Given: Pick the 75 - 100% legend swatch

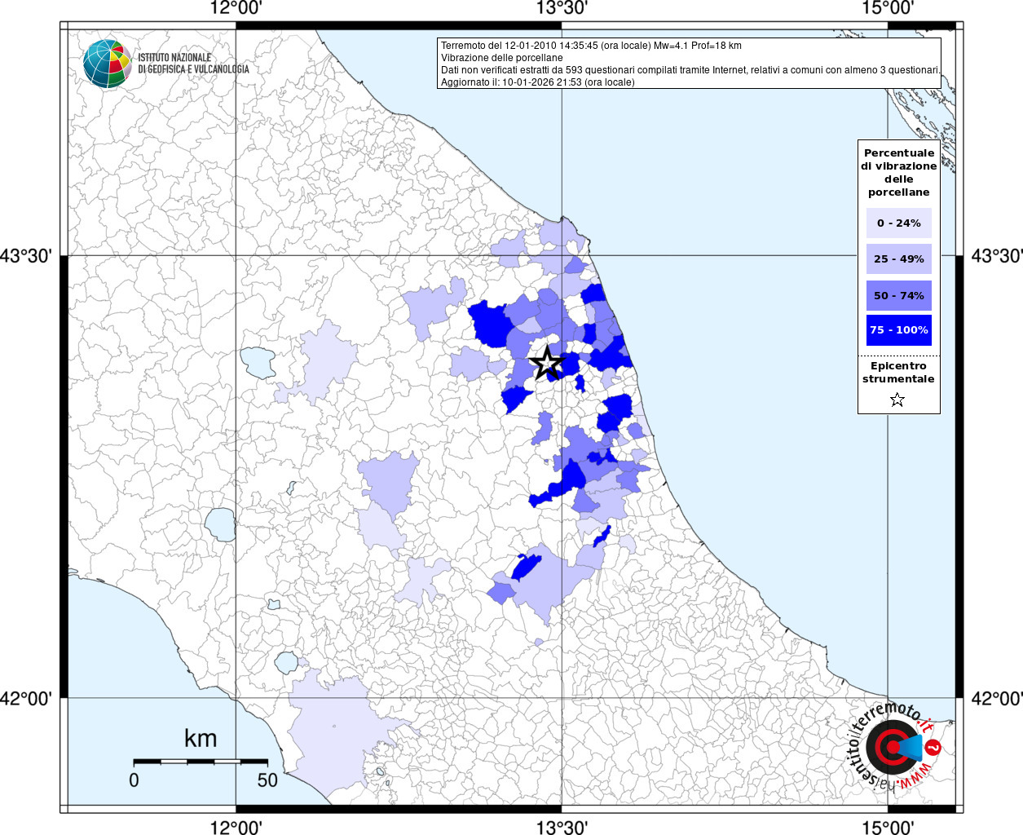Looking at the screenshot, I should (898, 330).
